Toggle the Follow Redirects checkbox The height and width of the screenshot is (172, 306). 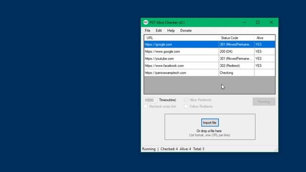coord(186,106)
